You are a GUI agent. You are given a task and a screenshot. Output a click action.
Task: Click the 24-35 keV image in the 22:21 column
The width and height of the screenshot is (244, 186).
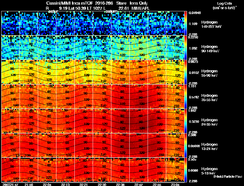(x=84, y=121)
